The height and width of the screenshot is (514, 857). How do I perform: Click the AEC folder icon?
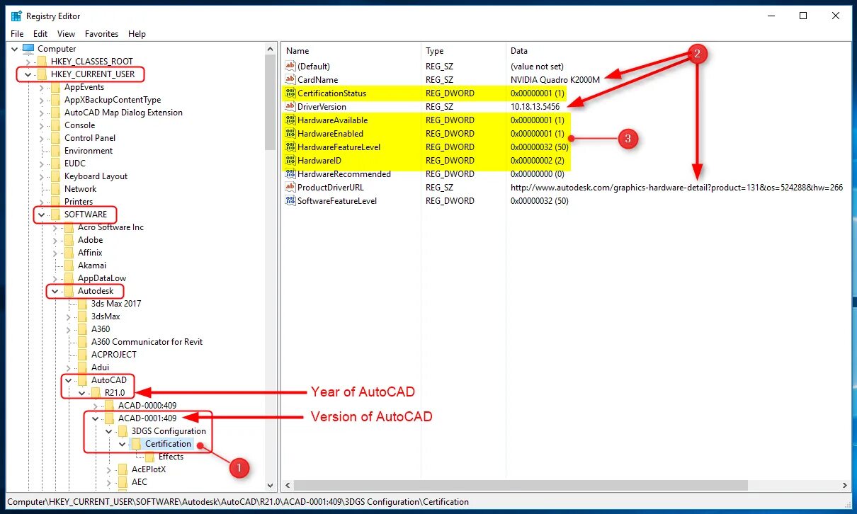pyautogui.click(x=123, y=482)
